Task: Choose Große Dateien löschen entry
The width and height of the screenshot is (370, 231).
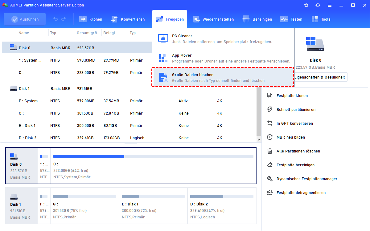Action: coord(223,78)
